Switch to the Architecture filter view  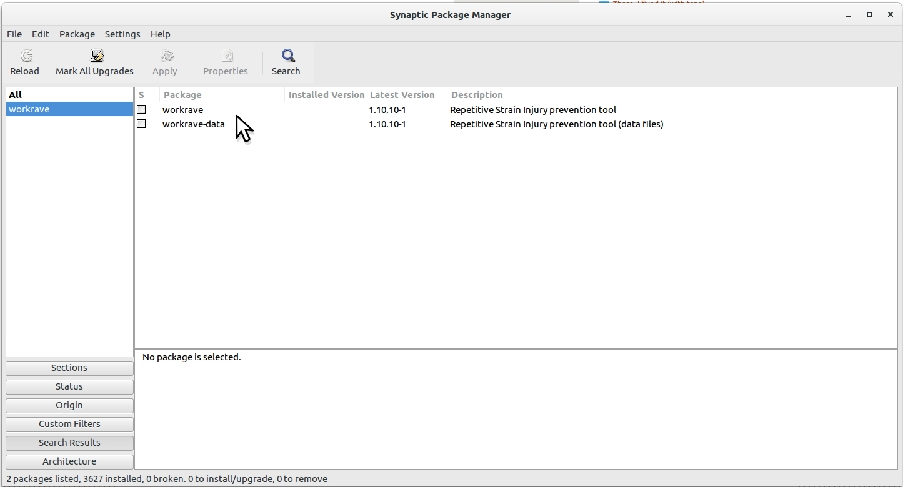coord(69,461)
